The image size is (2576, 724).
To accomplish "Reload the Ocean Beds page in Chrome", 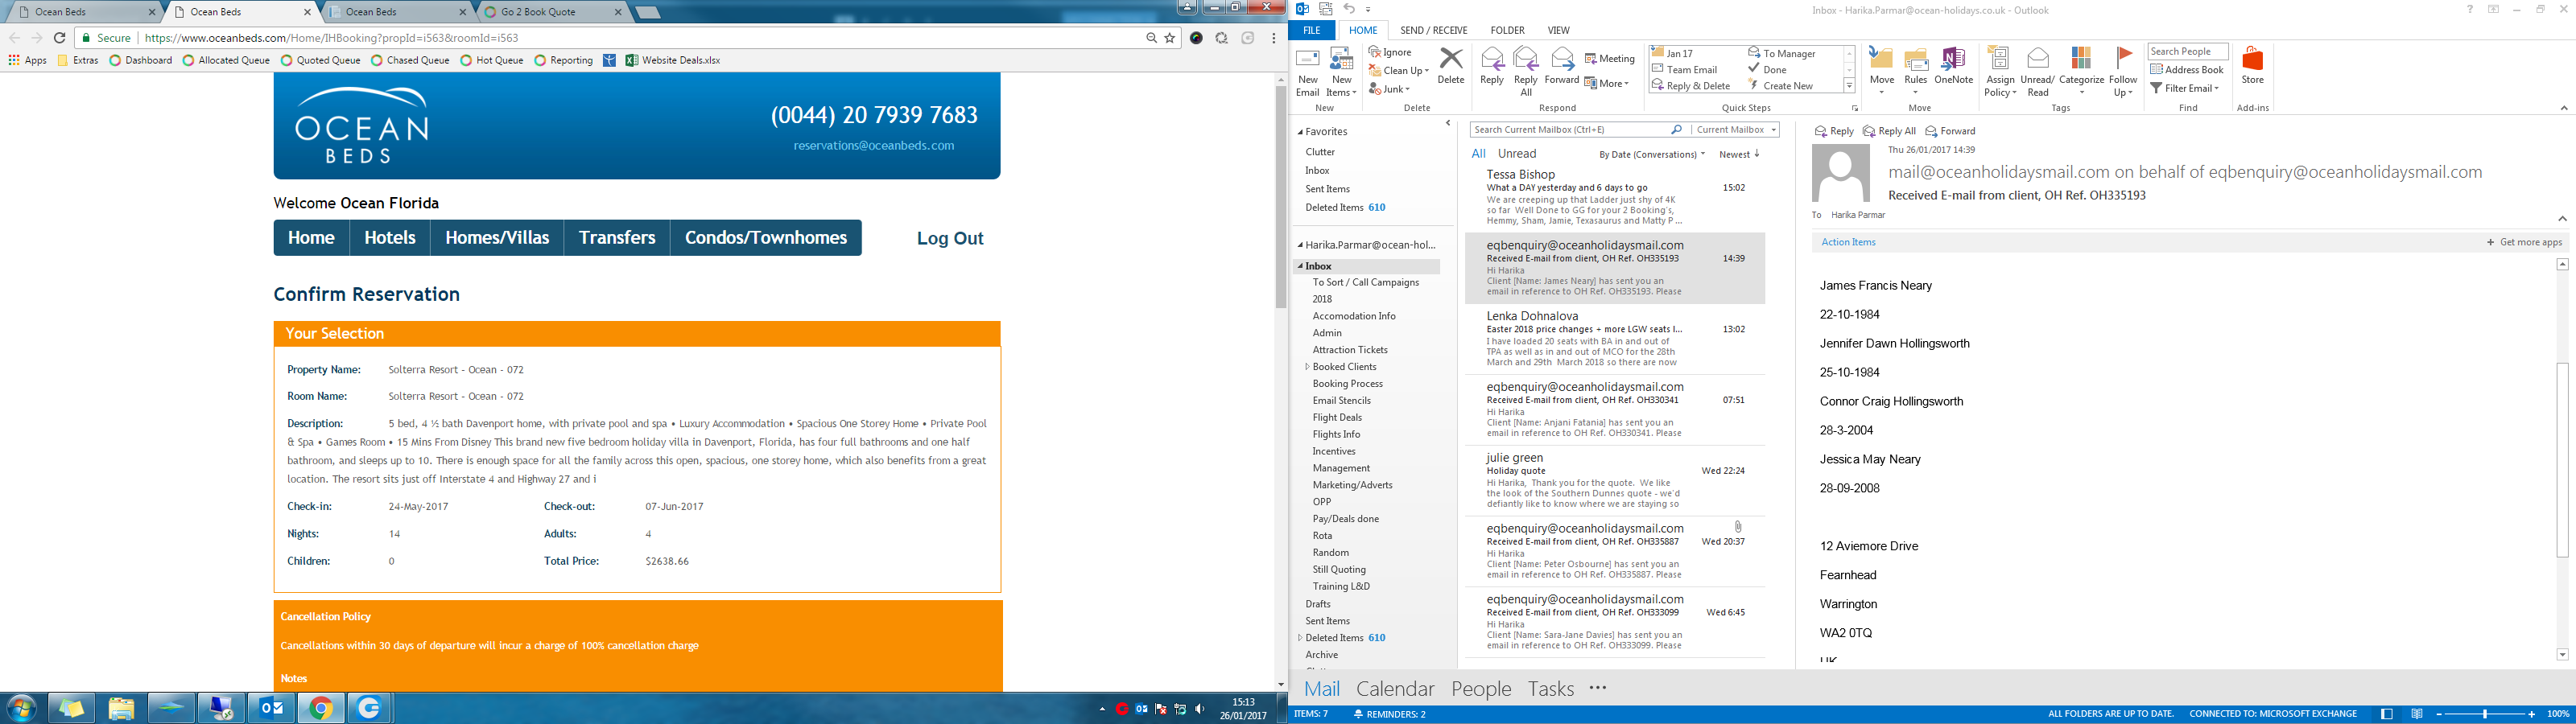I will pos(60,38).
